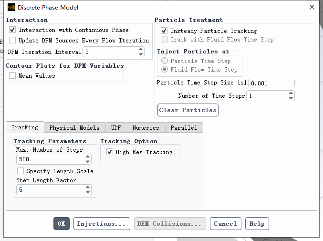The height and width of the screenshot is (241, 323).
Task: Raise Max. Number of Steps with up arrow
Action: [87, 157]
